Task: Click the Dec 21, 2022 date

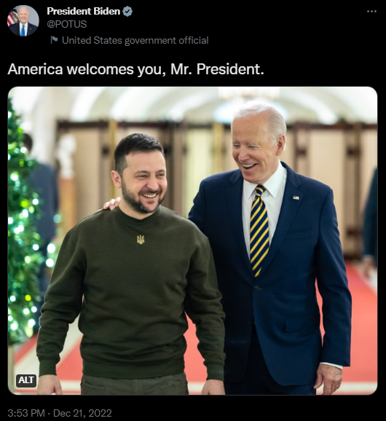Action: click(82, 413)
